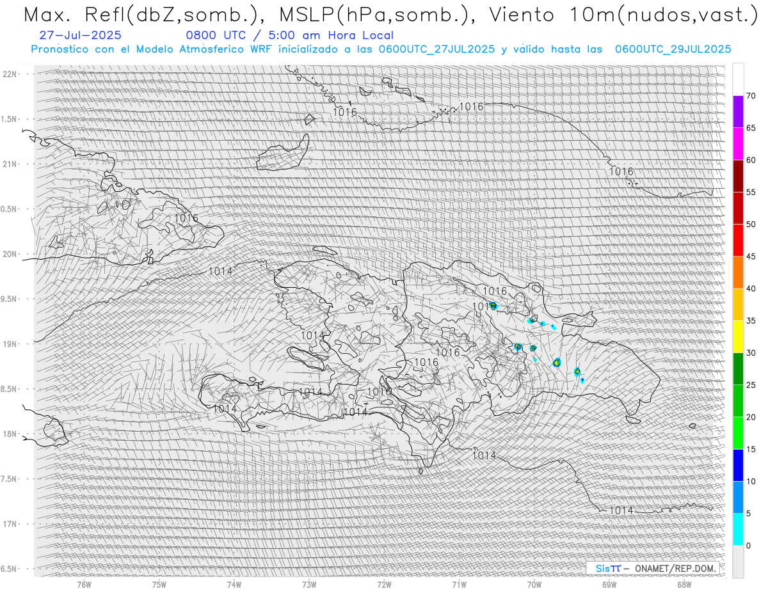Pick the orange 40–45 dBZ legend swatch
Screen dimensions: 768x593
pos(738,273)
